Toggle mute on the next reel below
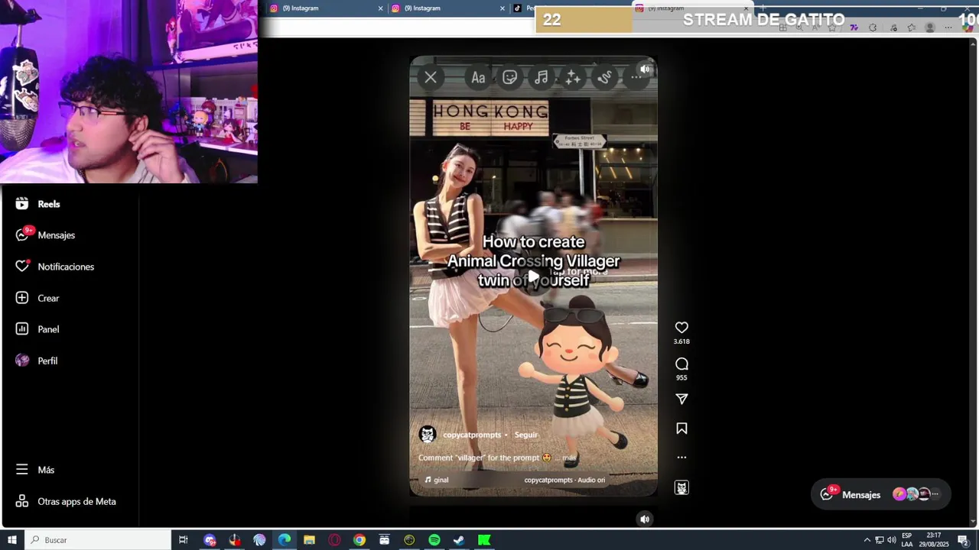 [645, 519]
